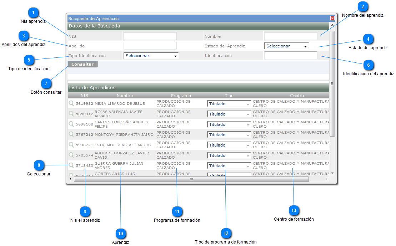The width and height of the screenshot is (396, 246).
Task: Open Tipo dropdown for GUERRA GUERRA JULIAN ANDRES
Action: click(229, 165)
